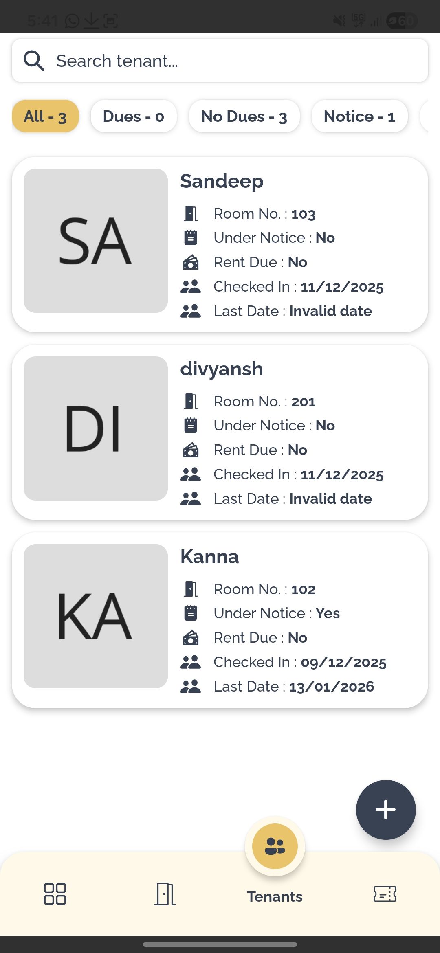This screenshot has height=953, width=440.
Task: Open Kanna's KA avatar thumbnail
Action: point(96,616)
